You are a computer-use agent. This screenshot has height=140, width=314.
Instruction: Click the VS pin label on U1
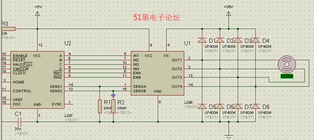click(166, 56)
